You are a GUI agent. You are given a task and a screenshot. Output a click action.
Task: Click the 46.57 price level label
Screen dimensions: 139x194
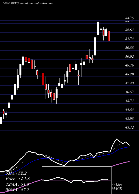click(130, 92)
